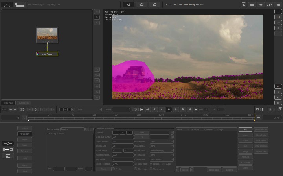Click the Stop button in tracker list panel

click(x=245, y=129)
